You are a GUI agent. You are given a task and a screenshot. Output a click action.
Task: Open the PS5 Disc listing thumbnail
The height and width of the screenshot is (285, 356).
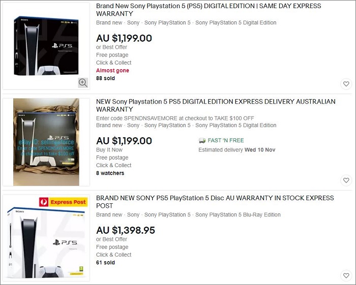(47, 238)
